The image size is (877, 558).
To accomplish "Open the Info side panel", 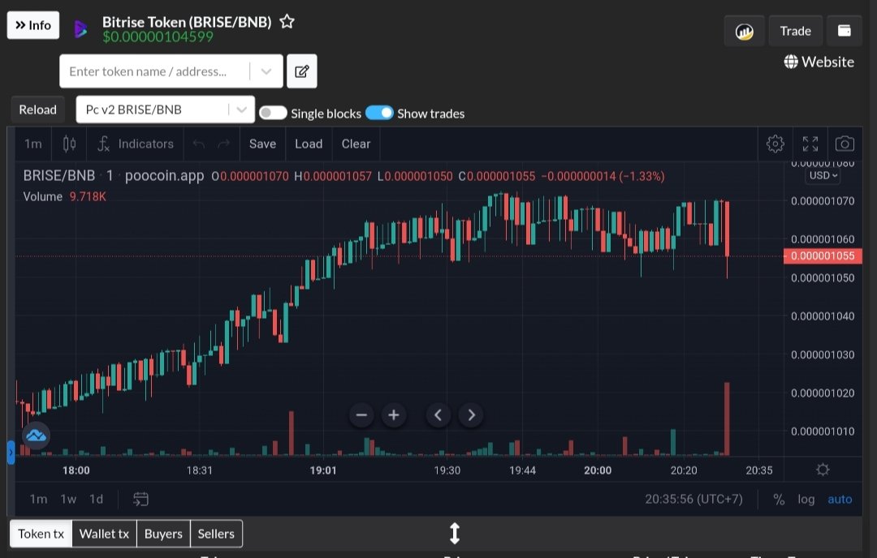I will 33,25.
